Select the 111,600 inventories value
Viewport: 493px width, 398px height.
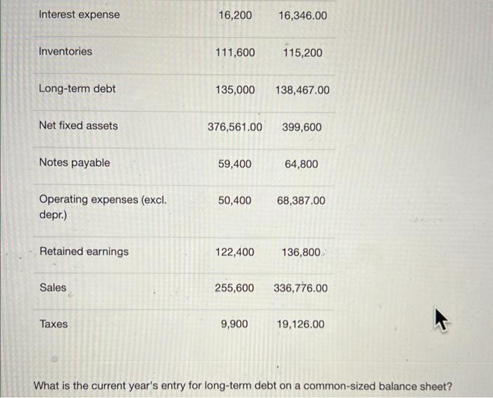point(235,52)
